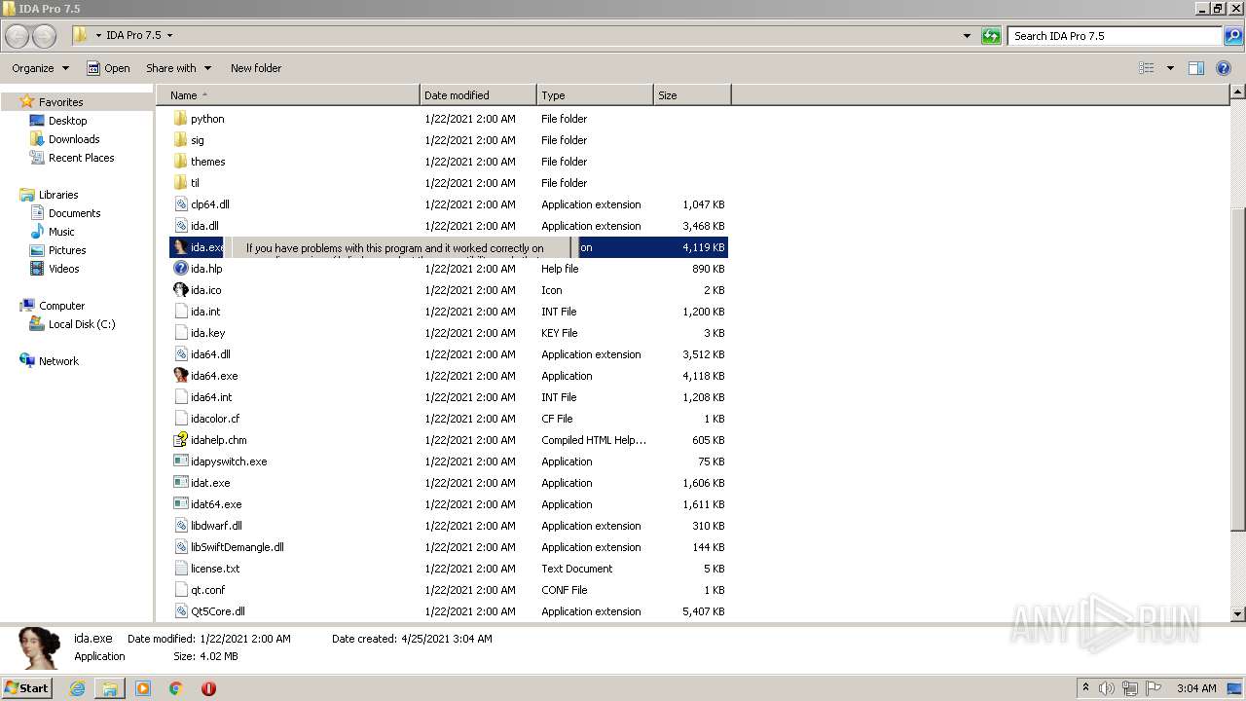Image resolution: width=1246 pixels, height=701 pixels.
Task: Select the ida.ico icon file
Action: (180, 290)
